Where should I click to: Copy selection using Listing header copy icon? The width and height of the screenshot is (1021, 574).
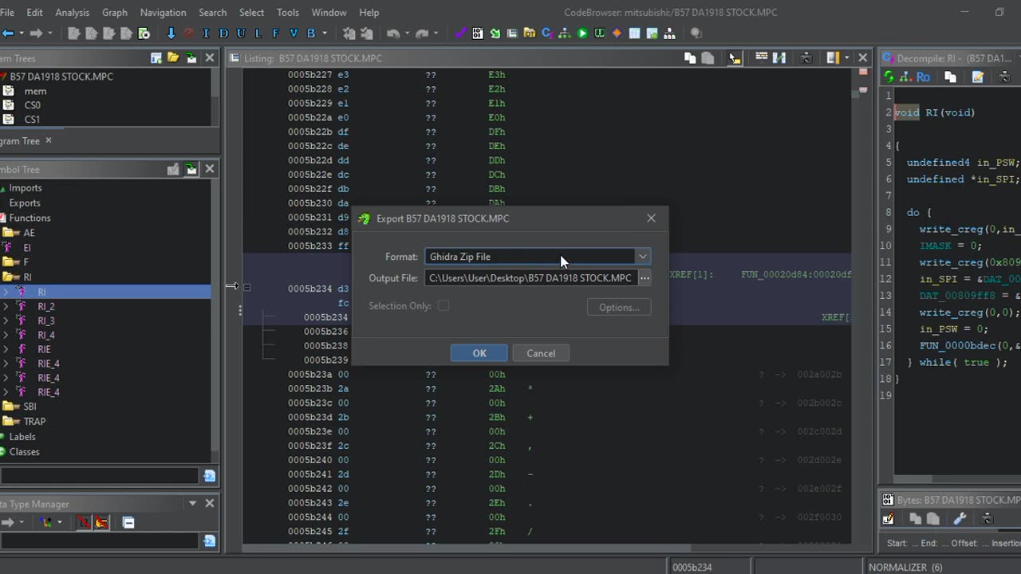point(690,57)
